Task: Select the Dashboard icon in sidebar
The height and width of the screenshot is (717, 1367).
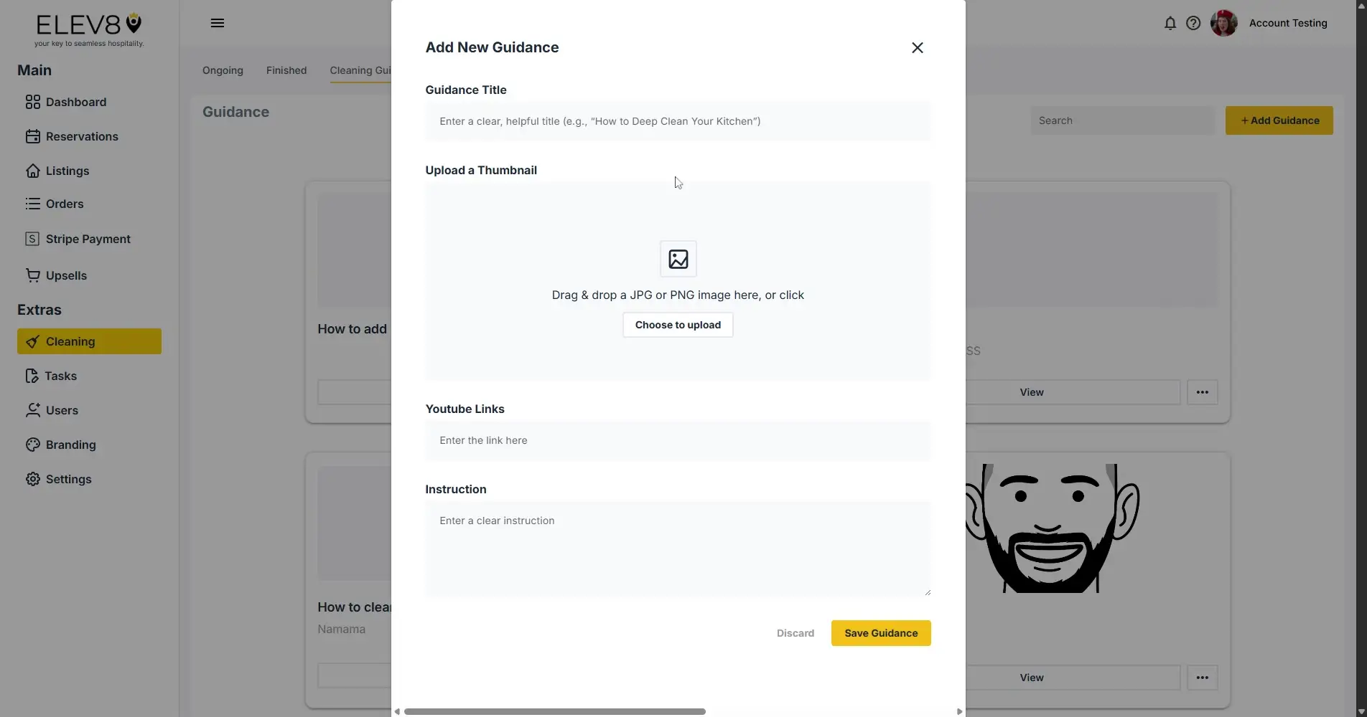Action: coord(33,102)
